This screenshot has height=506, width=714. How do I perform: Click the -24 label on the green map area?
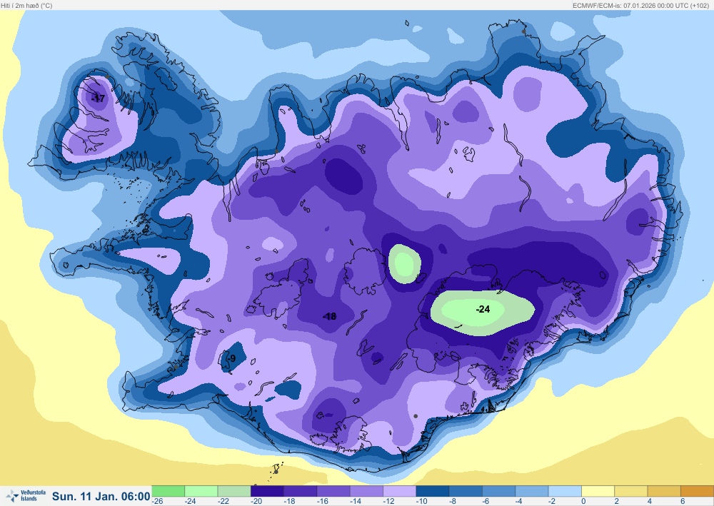[x=483, y=310]
